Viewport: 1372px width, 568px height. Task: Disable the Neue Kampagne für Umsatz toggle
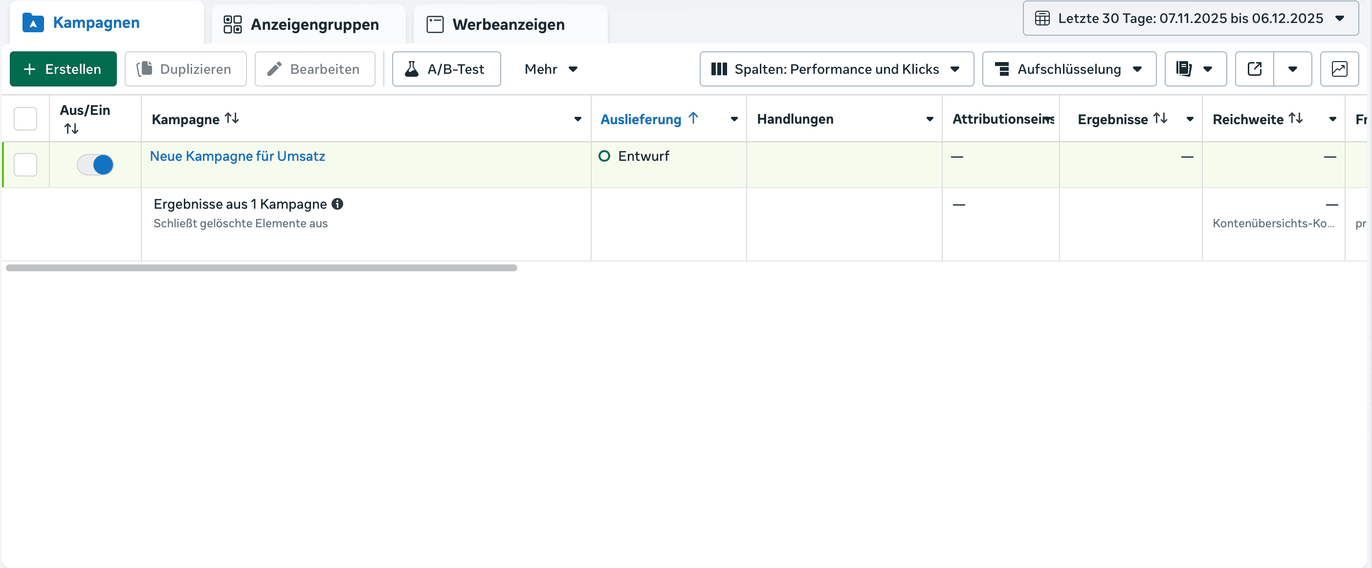[94, 165]
